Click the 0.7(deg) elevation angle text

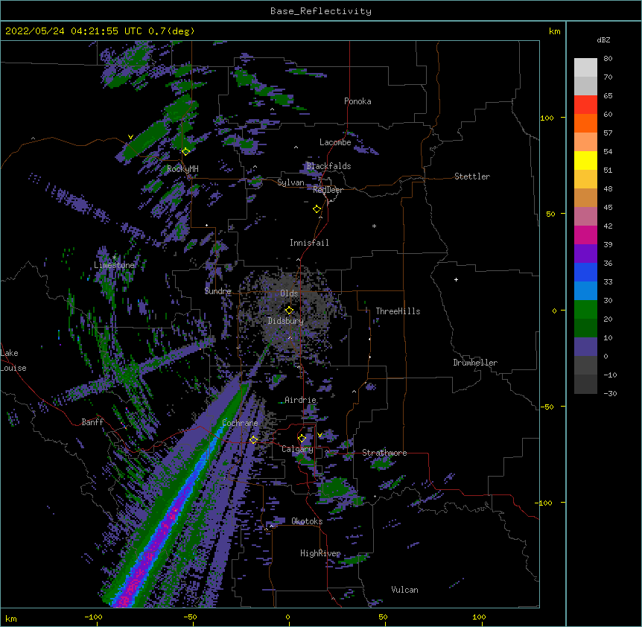(x=171, y=31)
